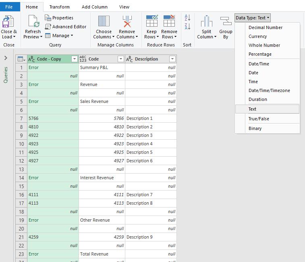Open the File tab
The width and height of the screenshot is (305, 262).
(10, 7)
